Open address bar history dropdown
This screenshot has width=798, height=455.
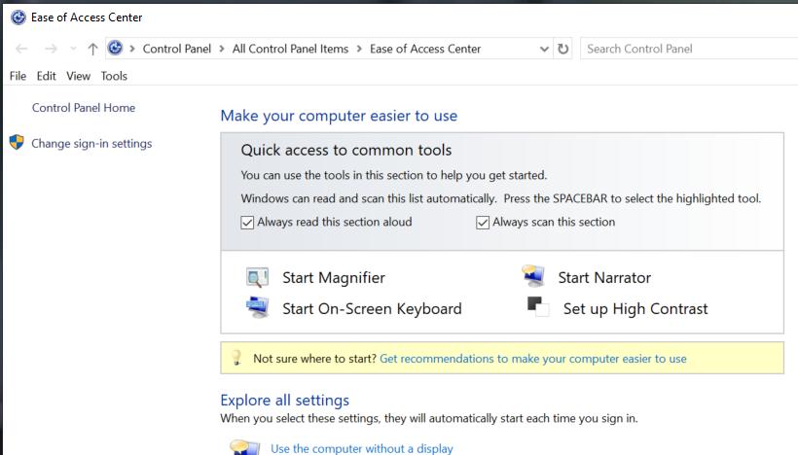(544, 49)
